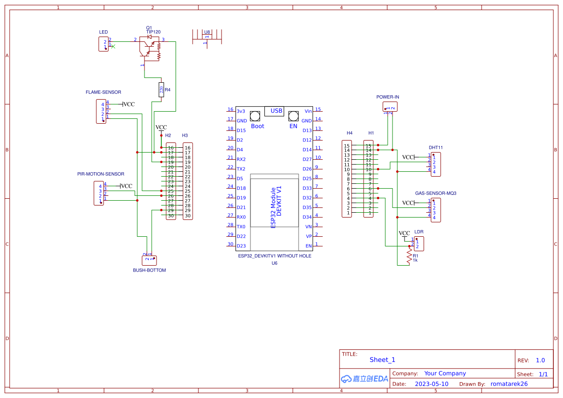
Task: Select the LED component symbol
Action: tap(104, 44)
